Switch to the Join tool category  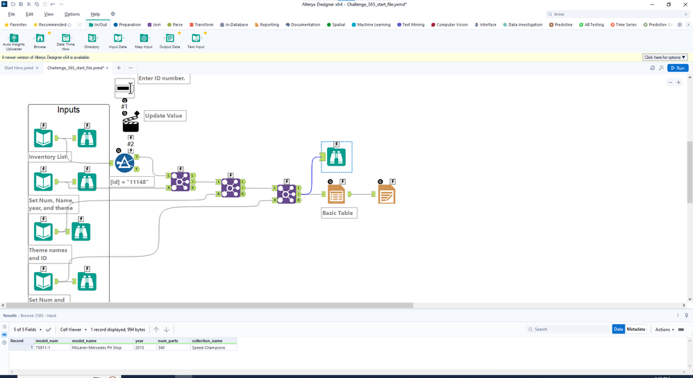[153, 25]
